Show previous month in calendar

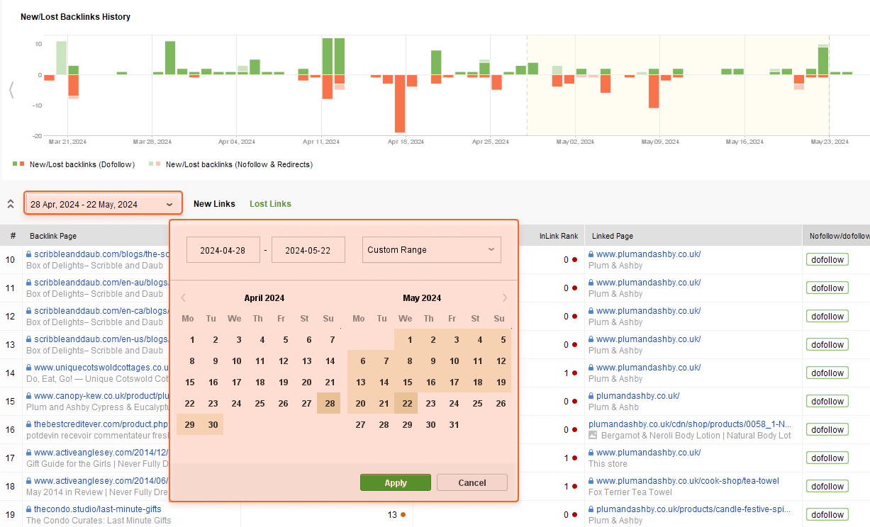[183, 297]
